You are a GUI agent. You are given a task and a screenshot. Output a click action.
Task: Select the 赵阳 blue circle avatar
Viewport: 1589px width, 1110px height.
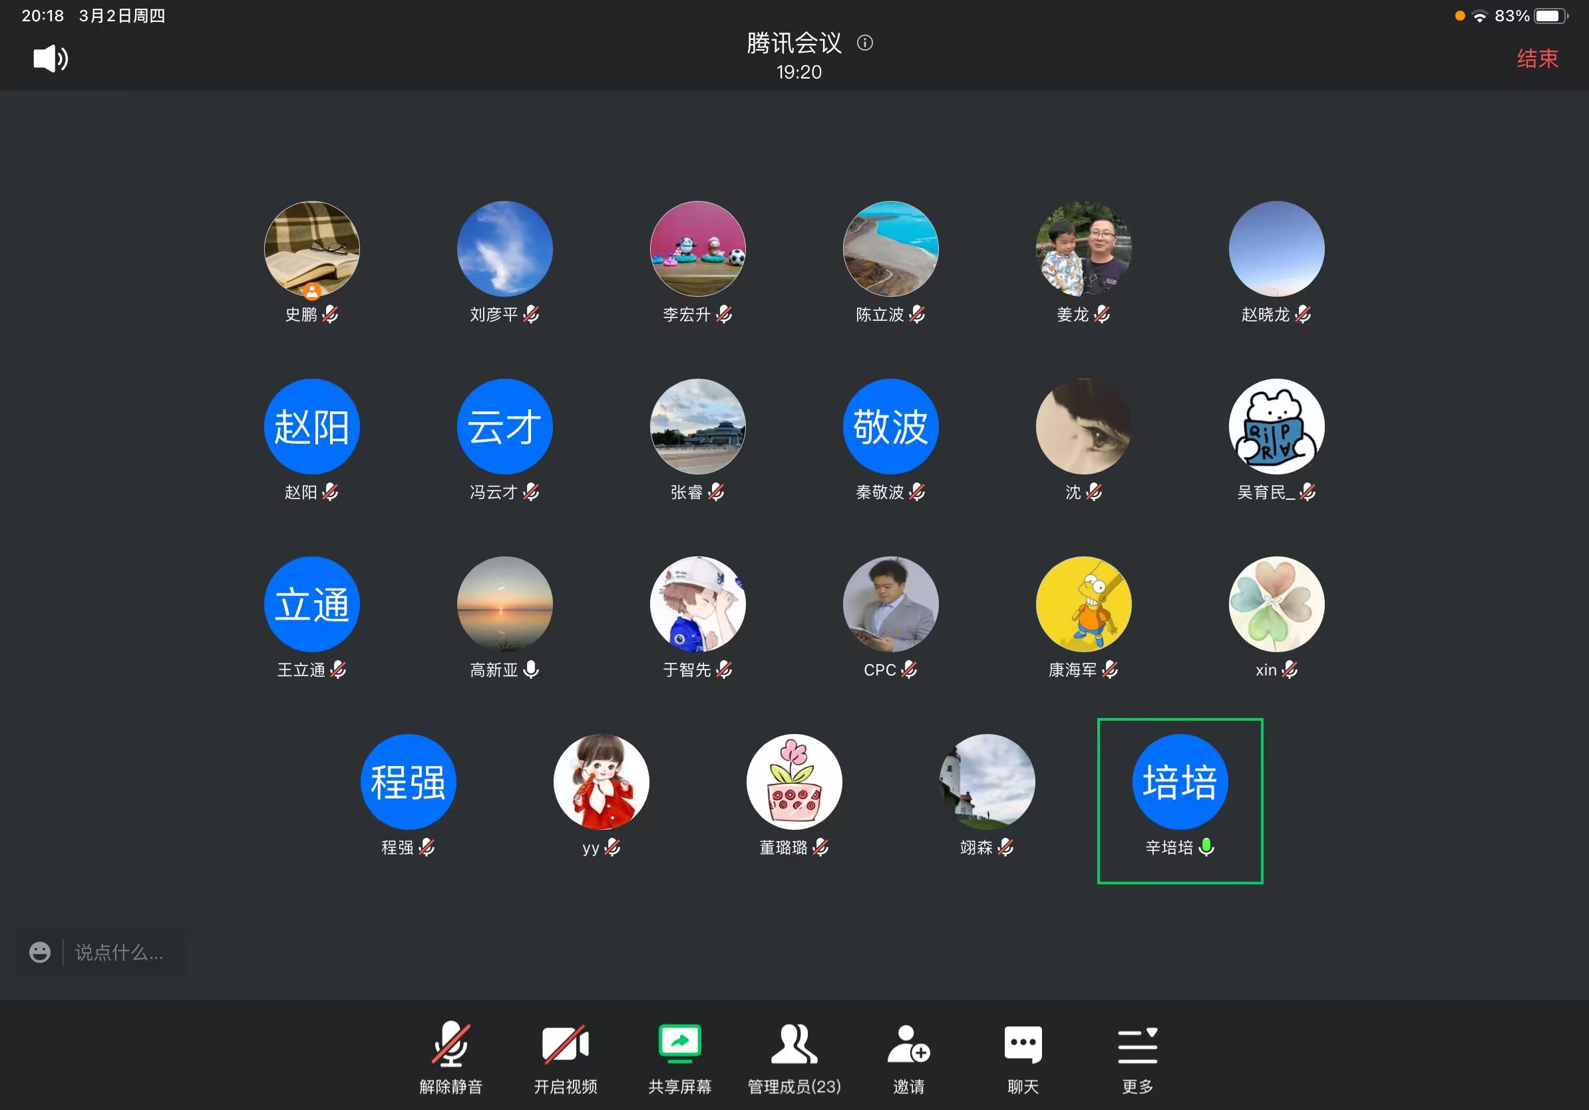(x=311, y=427)
